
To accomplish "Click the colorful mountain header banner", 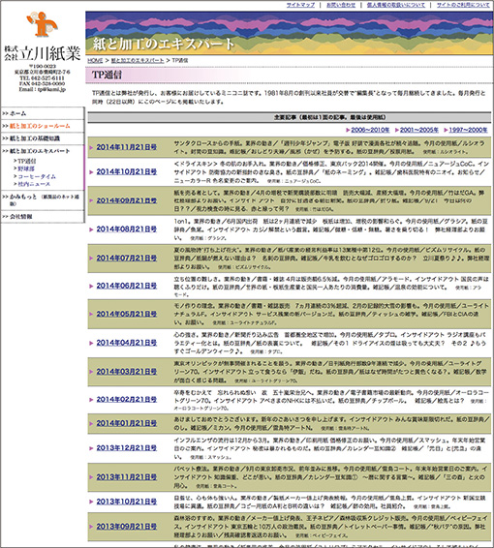I will tap(289, 33).
